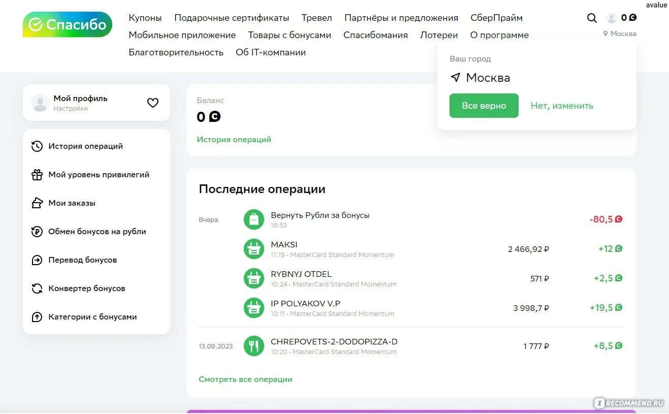Click the +19,5 bonus amount
669x414 pixels.
606,308
